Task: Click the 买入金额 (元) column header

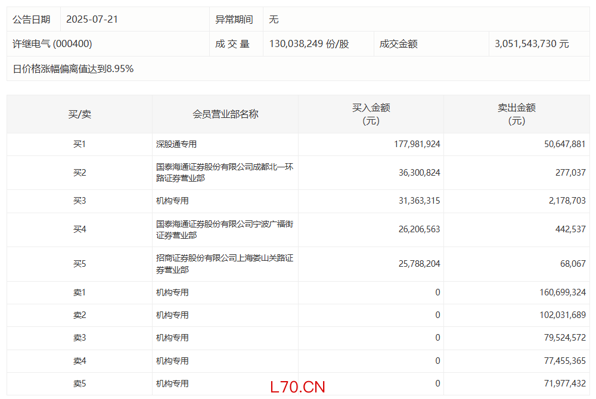Action: pyautogui.click(x=371, y=114)
